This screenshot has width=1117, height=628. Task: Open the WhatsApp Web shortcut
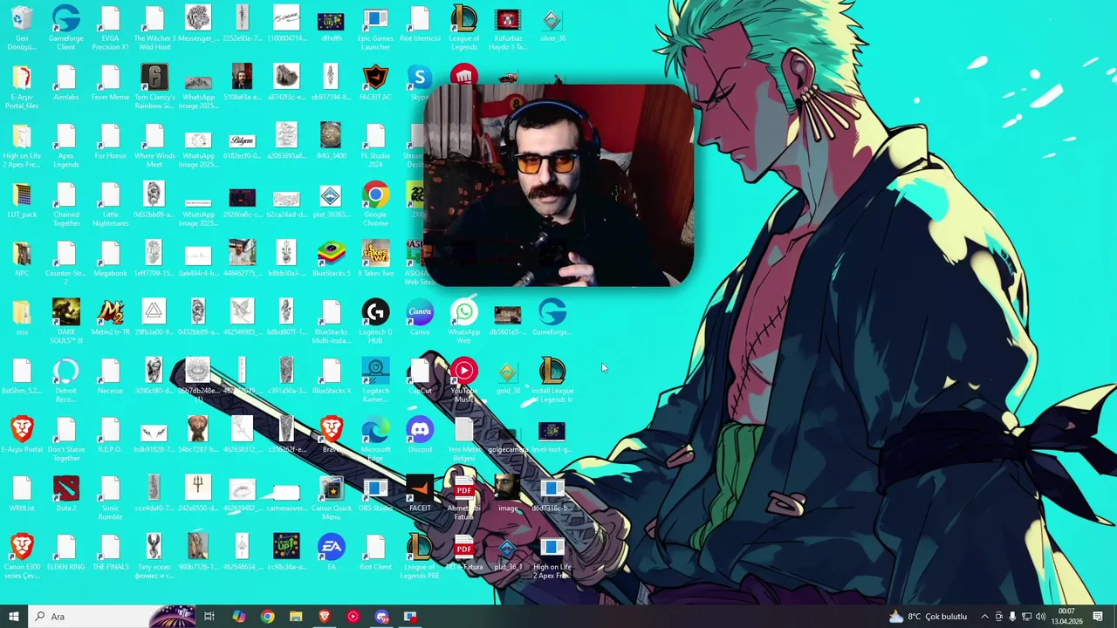(463, 321)
